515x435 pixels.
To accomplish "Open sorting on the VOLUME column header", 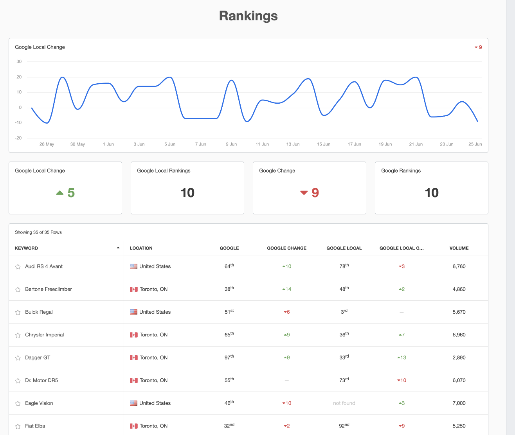I will pos(459,248).
